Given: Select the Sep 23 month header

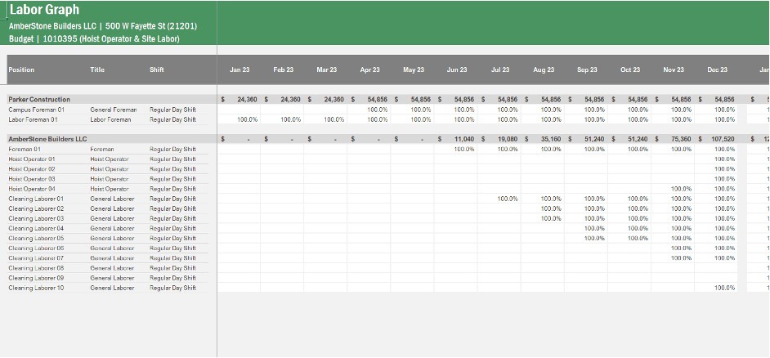Looking at the screenshot, I should (587, 69).
